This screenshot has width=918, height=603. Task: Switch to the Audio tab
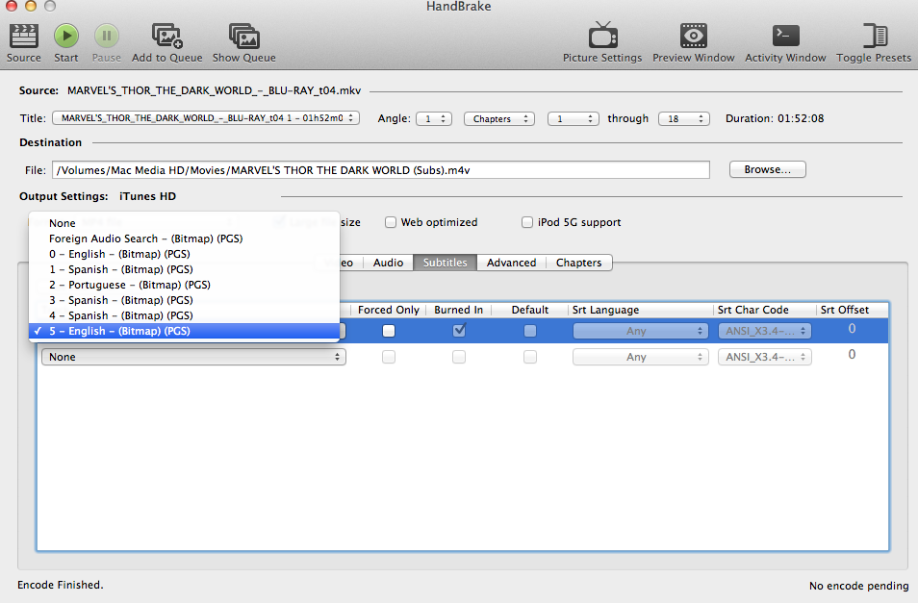click(388, 263)
